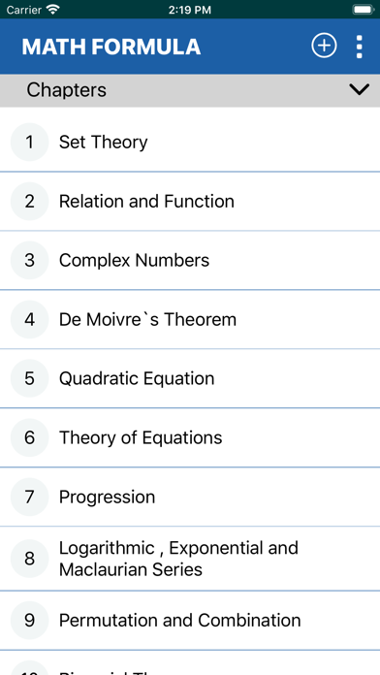Viewport: 380px width, 675px height.
Task: Tap the number 1 circle badge
Action: 29,142
